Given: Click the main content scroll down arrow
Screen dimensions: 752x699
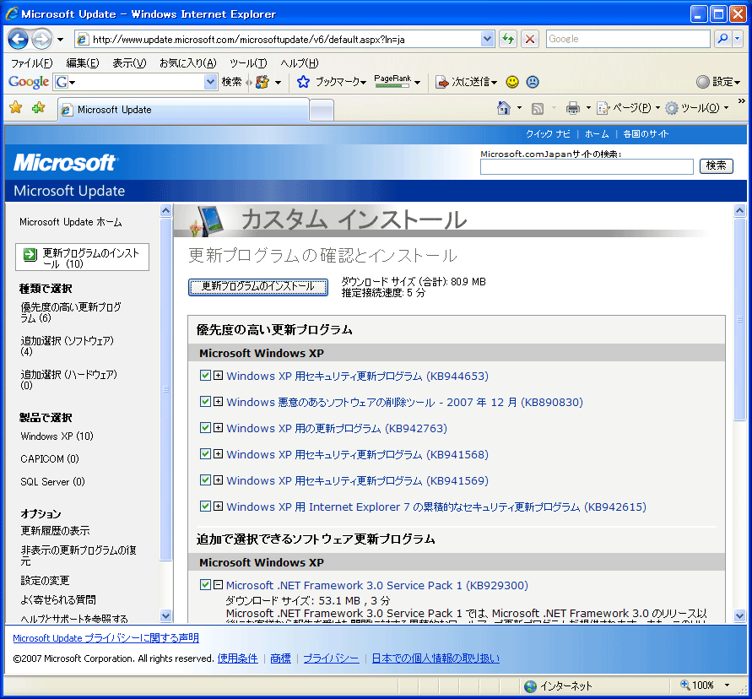Looking at the screenshot, I should click(x=739, y=615).
